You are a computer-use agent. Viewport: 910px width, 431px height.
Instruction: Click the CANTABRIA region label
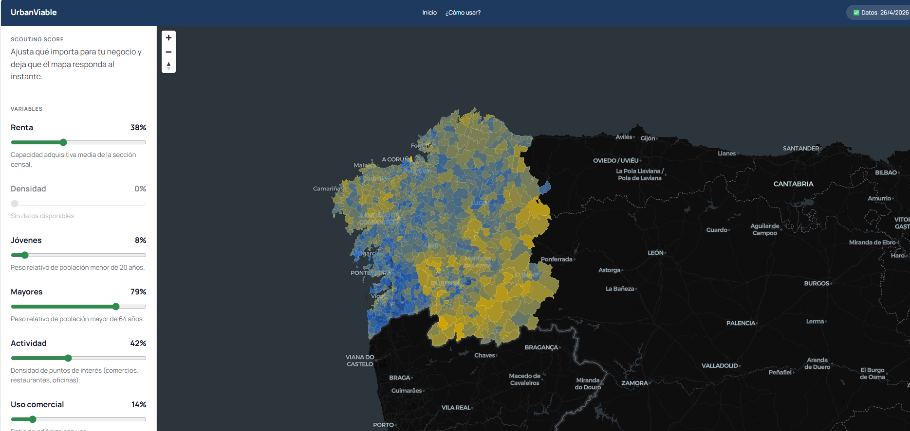click(793, 184)
